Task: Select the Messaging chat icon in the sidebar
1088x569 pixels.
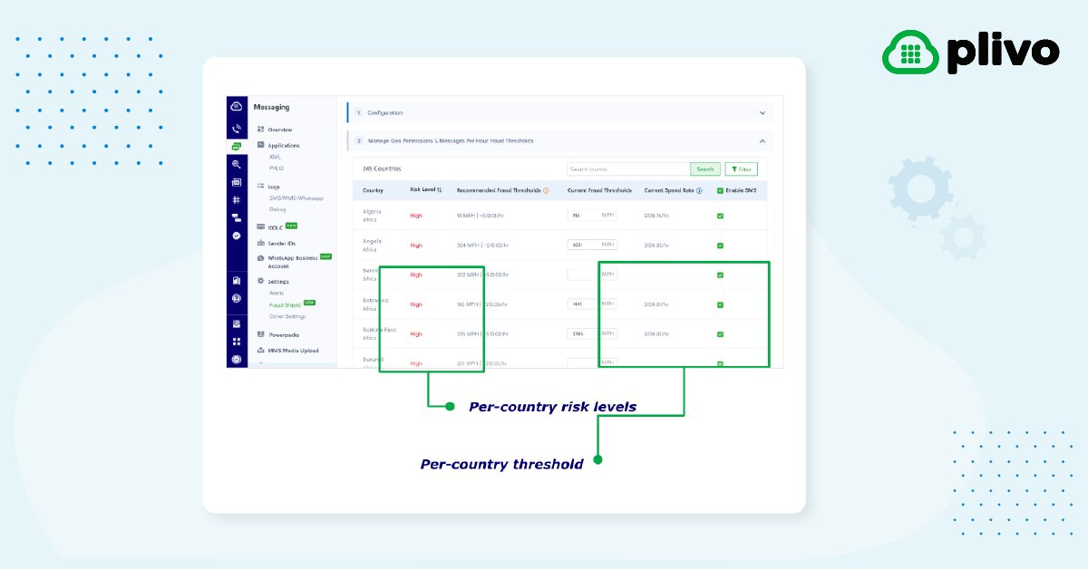Action: (x=237, y=147)
